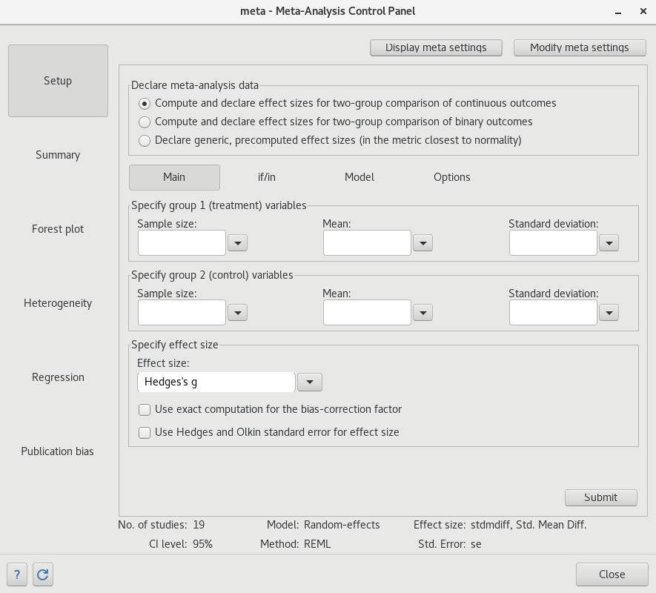656x593 pixels.
Task: Expand group 1 Sample size variable list
Action: pyautogui.click(x=237, y=242)
